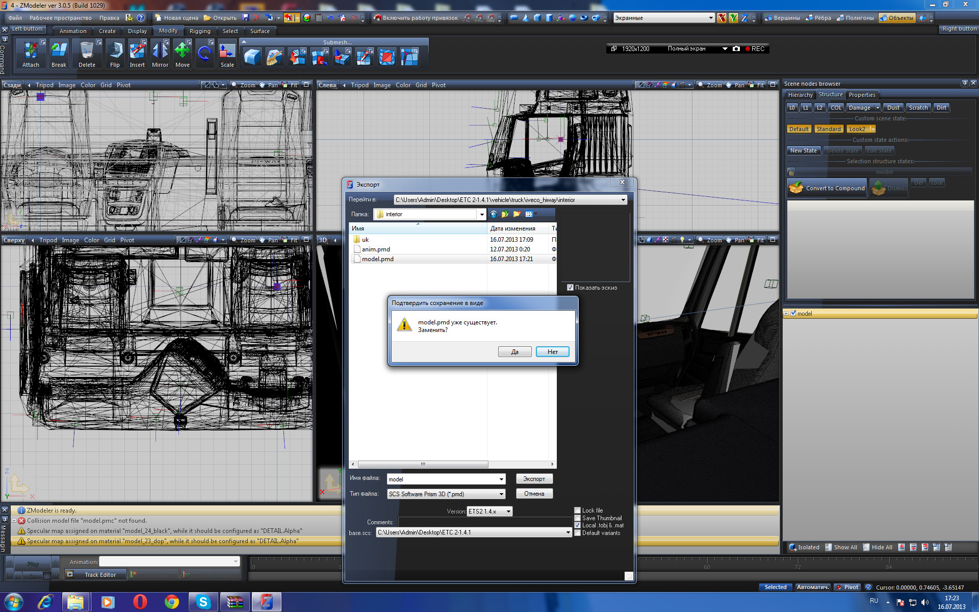Screen dimensions: 979x612
Task: Confirm overwrite with the Да button
Action: pos(514,352)
